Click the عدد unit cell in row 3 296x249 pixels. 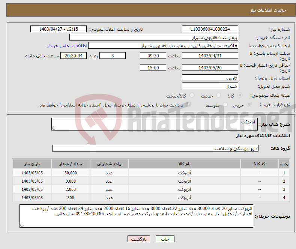109,189
